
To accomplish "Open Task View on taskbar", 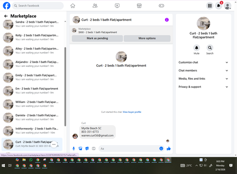I will click(x=10, y=165).
